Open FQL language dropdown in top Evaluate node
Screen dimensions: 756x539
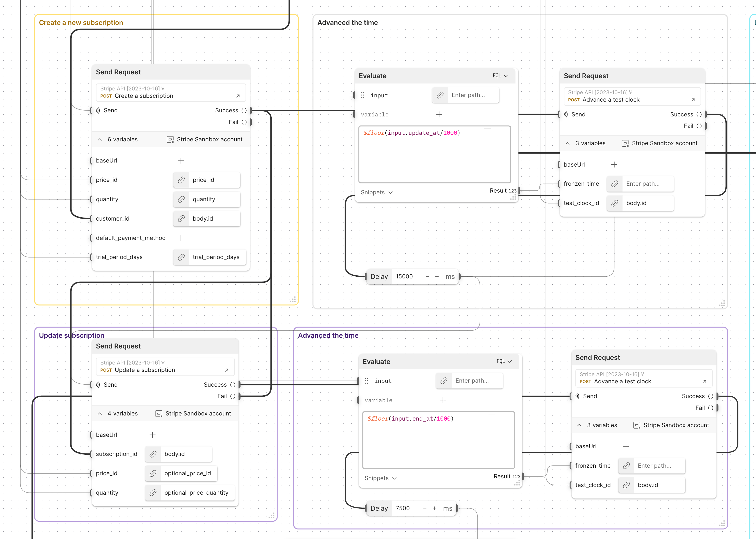(x=500, y=76)
